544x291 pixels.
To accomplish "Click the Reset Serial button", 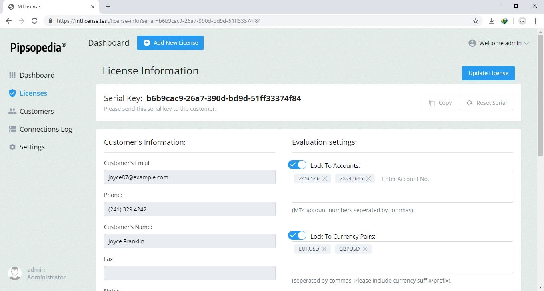I will [486, 103].
